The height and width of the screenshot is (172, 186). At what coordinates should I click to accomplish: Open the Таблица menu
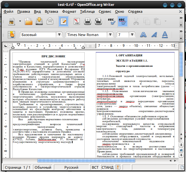pyautogui.click(x=87, y=11)
